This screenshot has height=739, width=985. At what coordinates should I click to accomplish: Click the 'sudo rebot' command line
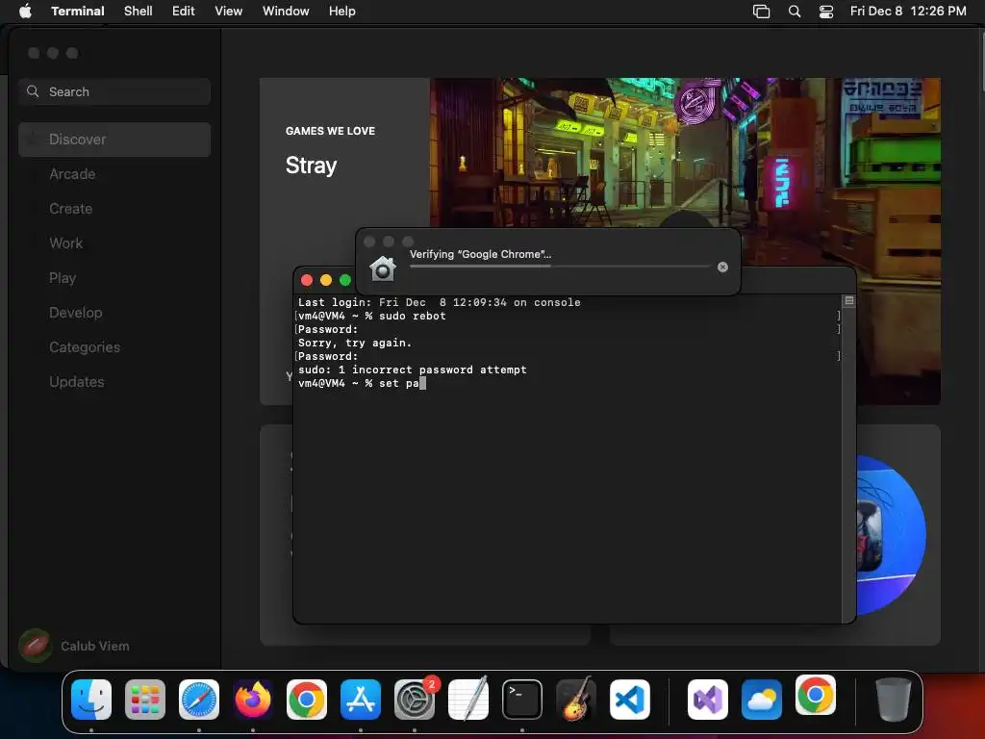372,316
